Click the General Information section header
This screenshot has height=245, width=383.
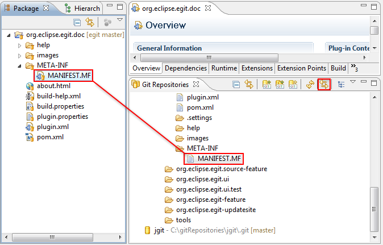[169, 48]
